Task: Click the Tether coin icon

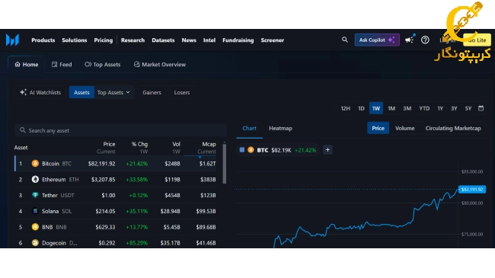Action: tap(35, 195)
